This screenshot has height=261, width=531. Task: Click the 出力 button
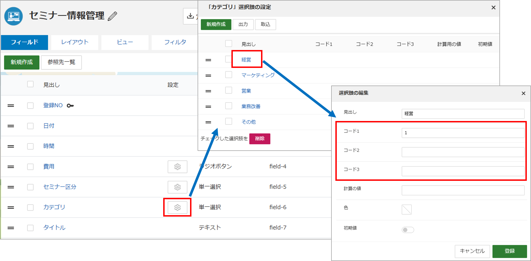pyautogui.click(x=243, y=25)
